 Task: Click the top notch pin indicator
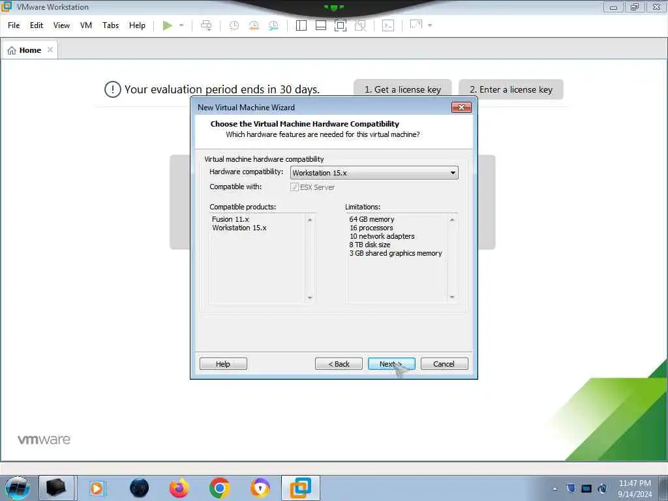tap(333, 7)
